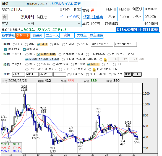Select ボリンジャーバンド indicator
This screenshot has width=162, height=156.
click(x=109, y=54)
